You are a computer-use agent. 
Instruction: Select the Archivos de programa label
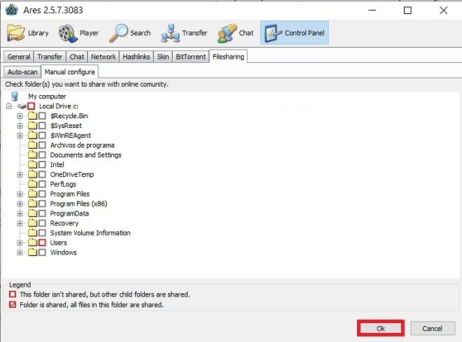point(82,145)
